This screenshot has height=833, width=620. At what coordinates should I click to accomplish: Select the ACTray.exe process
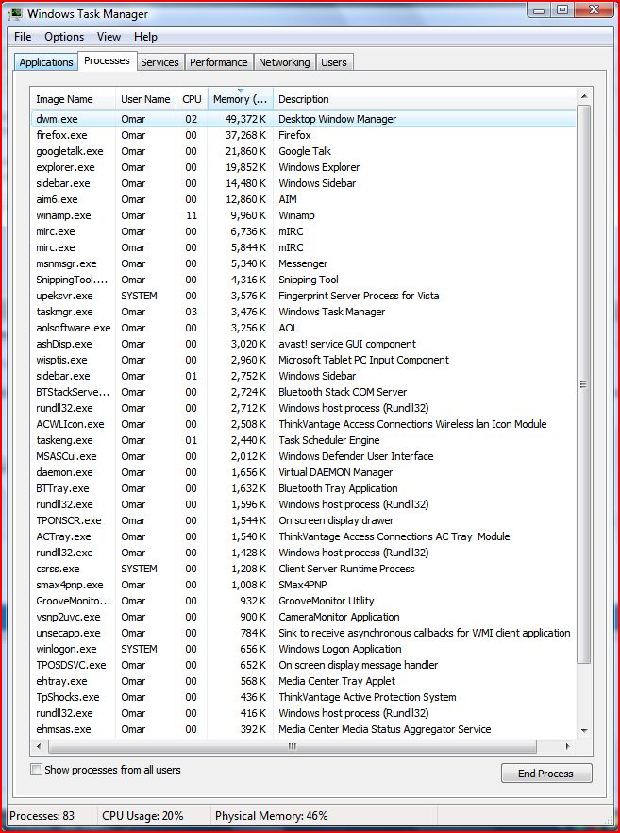click(x=303, y=536)
